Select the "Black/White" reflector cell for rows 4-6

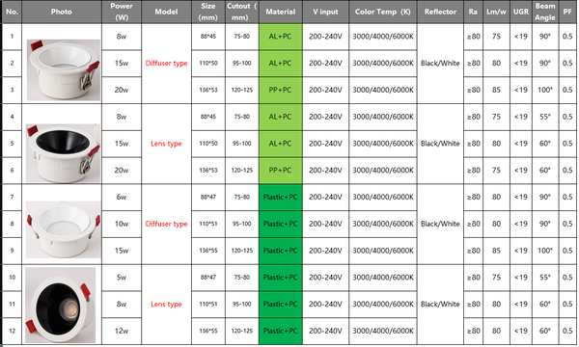point(440,144)
